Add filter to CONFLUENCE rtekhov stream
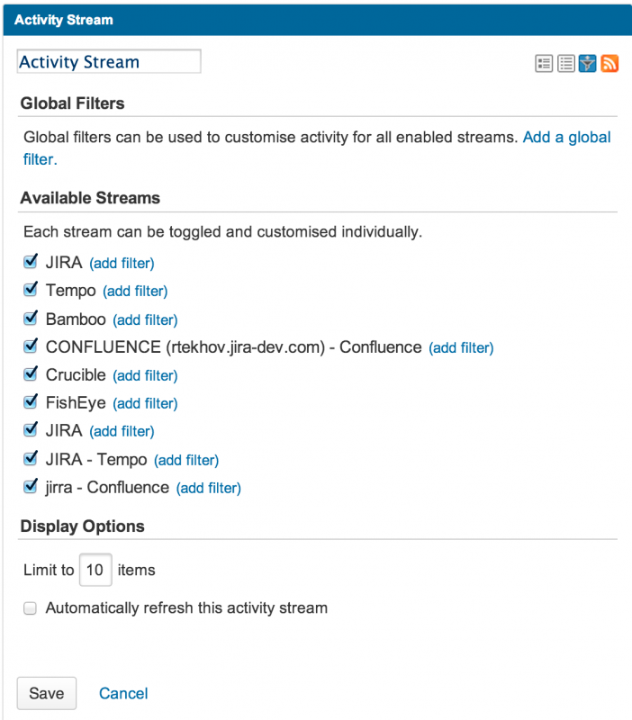 pyautogui.click(x=461, y=347)
